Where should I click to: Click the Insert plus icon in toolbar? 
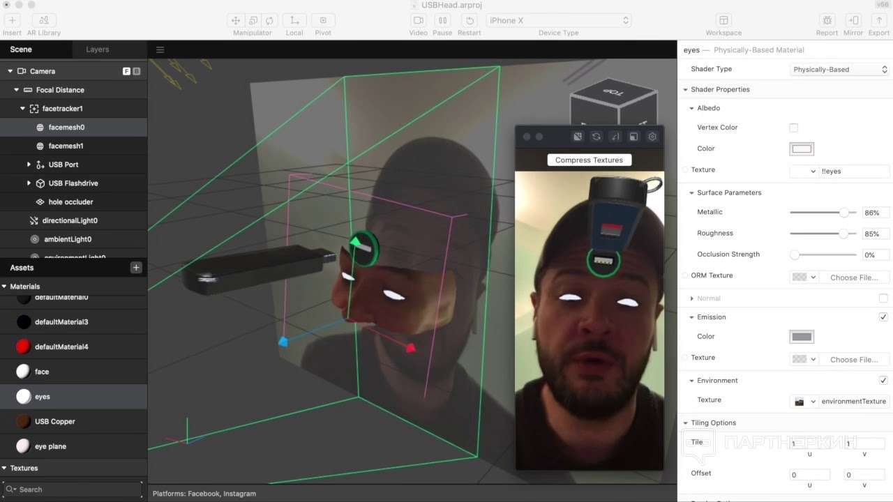[12, 20]
